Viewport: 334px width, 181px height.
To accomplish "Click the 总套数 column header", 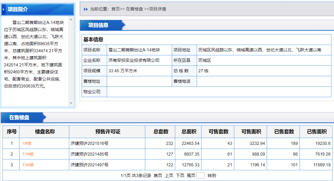I will (x=160, y=132).
